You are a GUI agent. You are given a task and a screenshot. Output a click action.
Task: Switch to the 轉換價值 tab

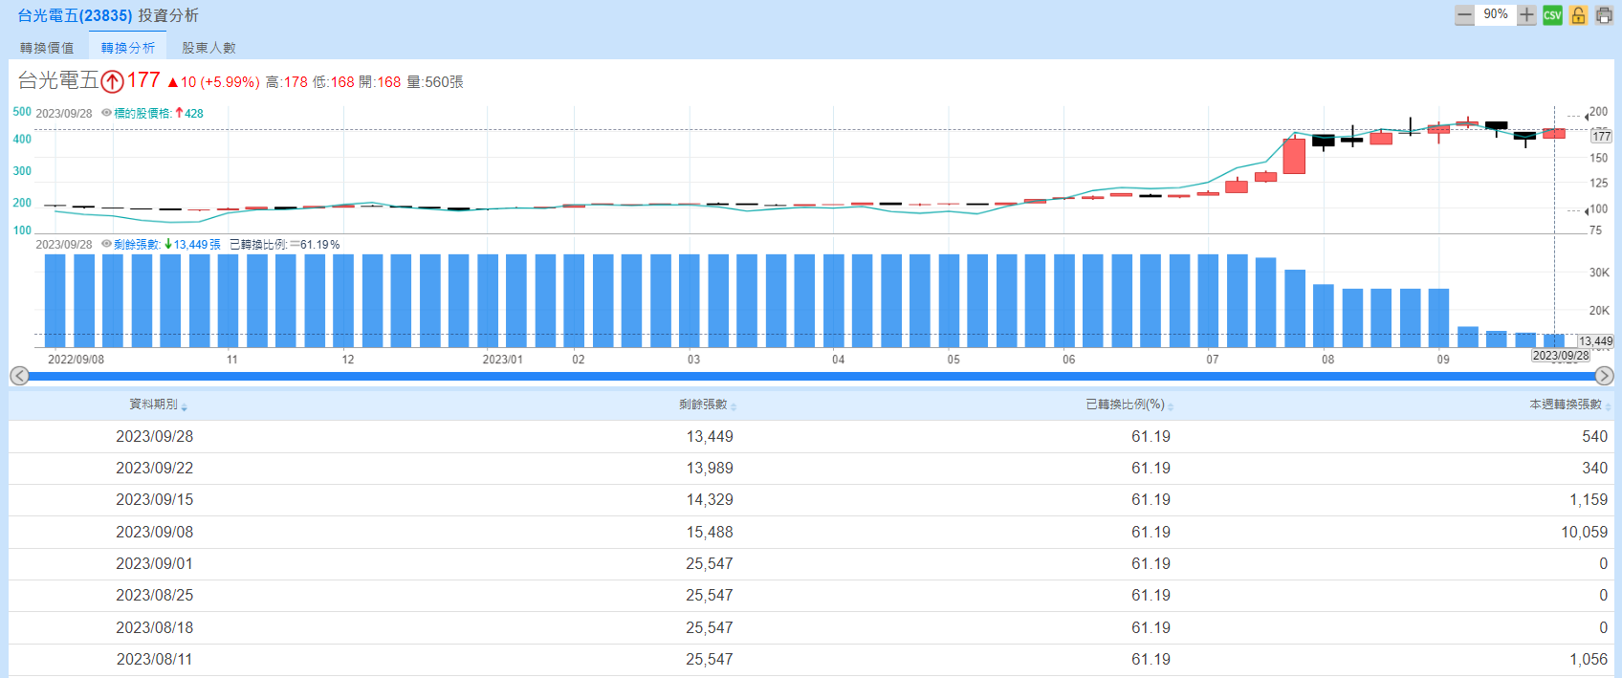tap(47, 48)
